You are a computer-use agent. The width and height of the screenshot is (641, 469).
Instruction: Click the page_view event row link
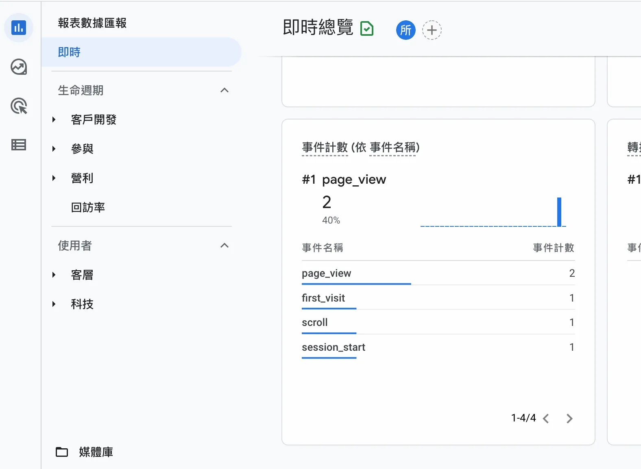tap(326, 273)
